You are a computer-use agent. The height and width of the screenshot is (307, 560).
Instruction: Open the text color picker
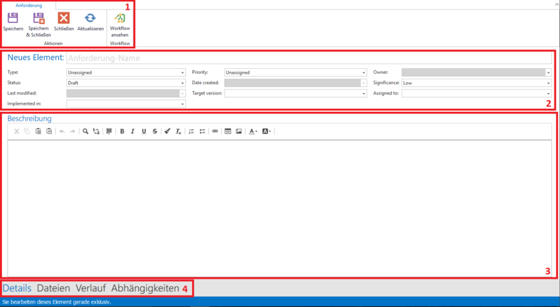[x=253, y=131]
